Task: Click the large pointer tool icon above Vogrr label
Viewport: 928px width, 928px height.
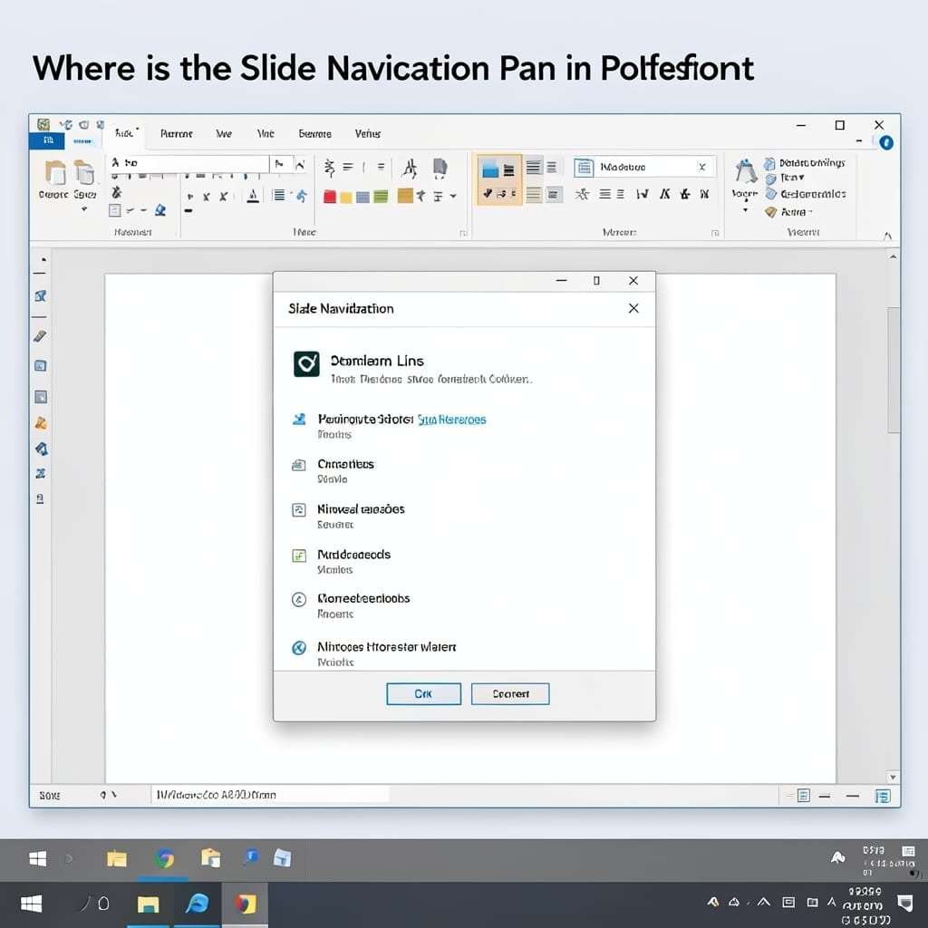Action: pos(746,171)
